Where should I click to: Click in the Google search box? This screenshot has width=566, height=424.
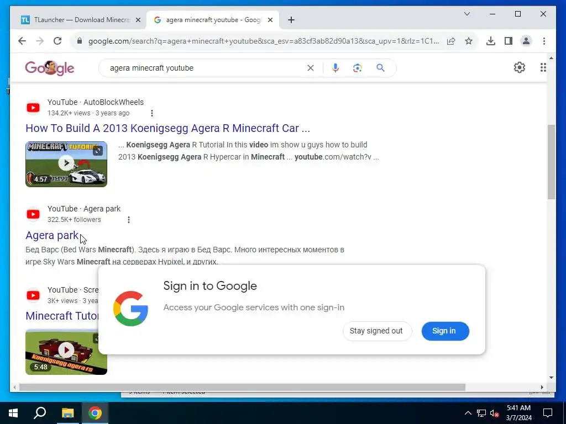[x=206, y=68]
